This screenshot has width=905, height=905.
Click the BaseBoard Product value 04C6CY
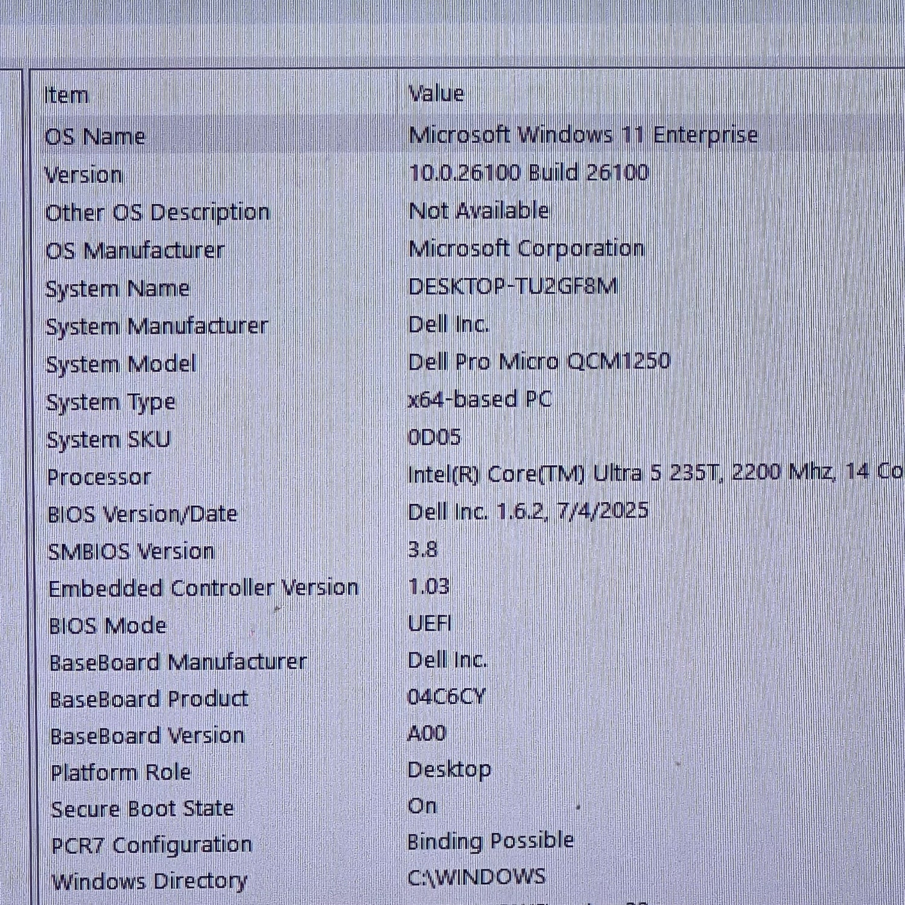446,697
